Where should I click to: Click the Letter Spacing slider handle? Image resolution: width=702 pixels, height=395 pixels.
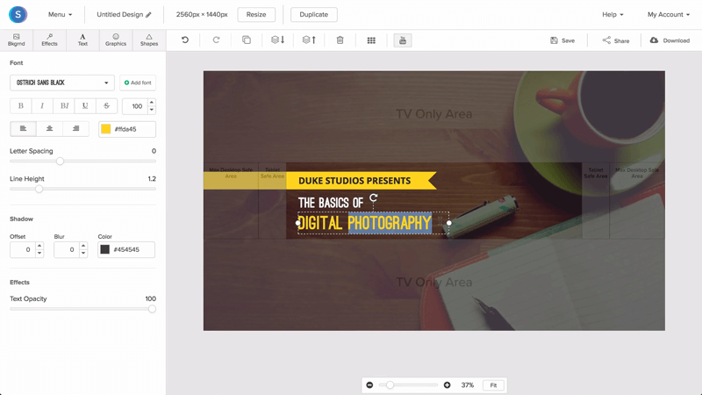60,162
